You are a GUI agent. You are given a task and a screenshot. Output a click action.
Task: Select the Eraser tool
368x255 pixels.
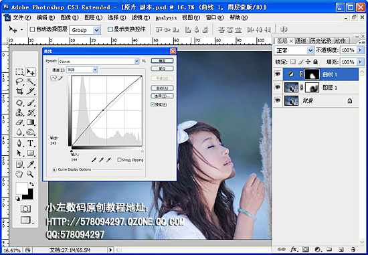coord(19,122)
